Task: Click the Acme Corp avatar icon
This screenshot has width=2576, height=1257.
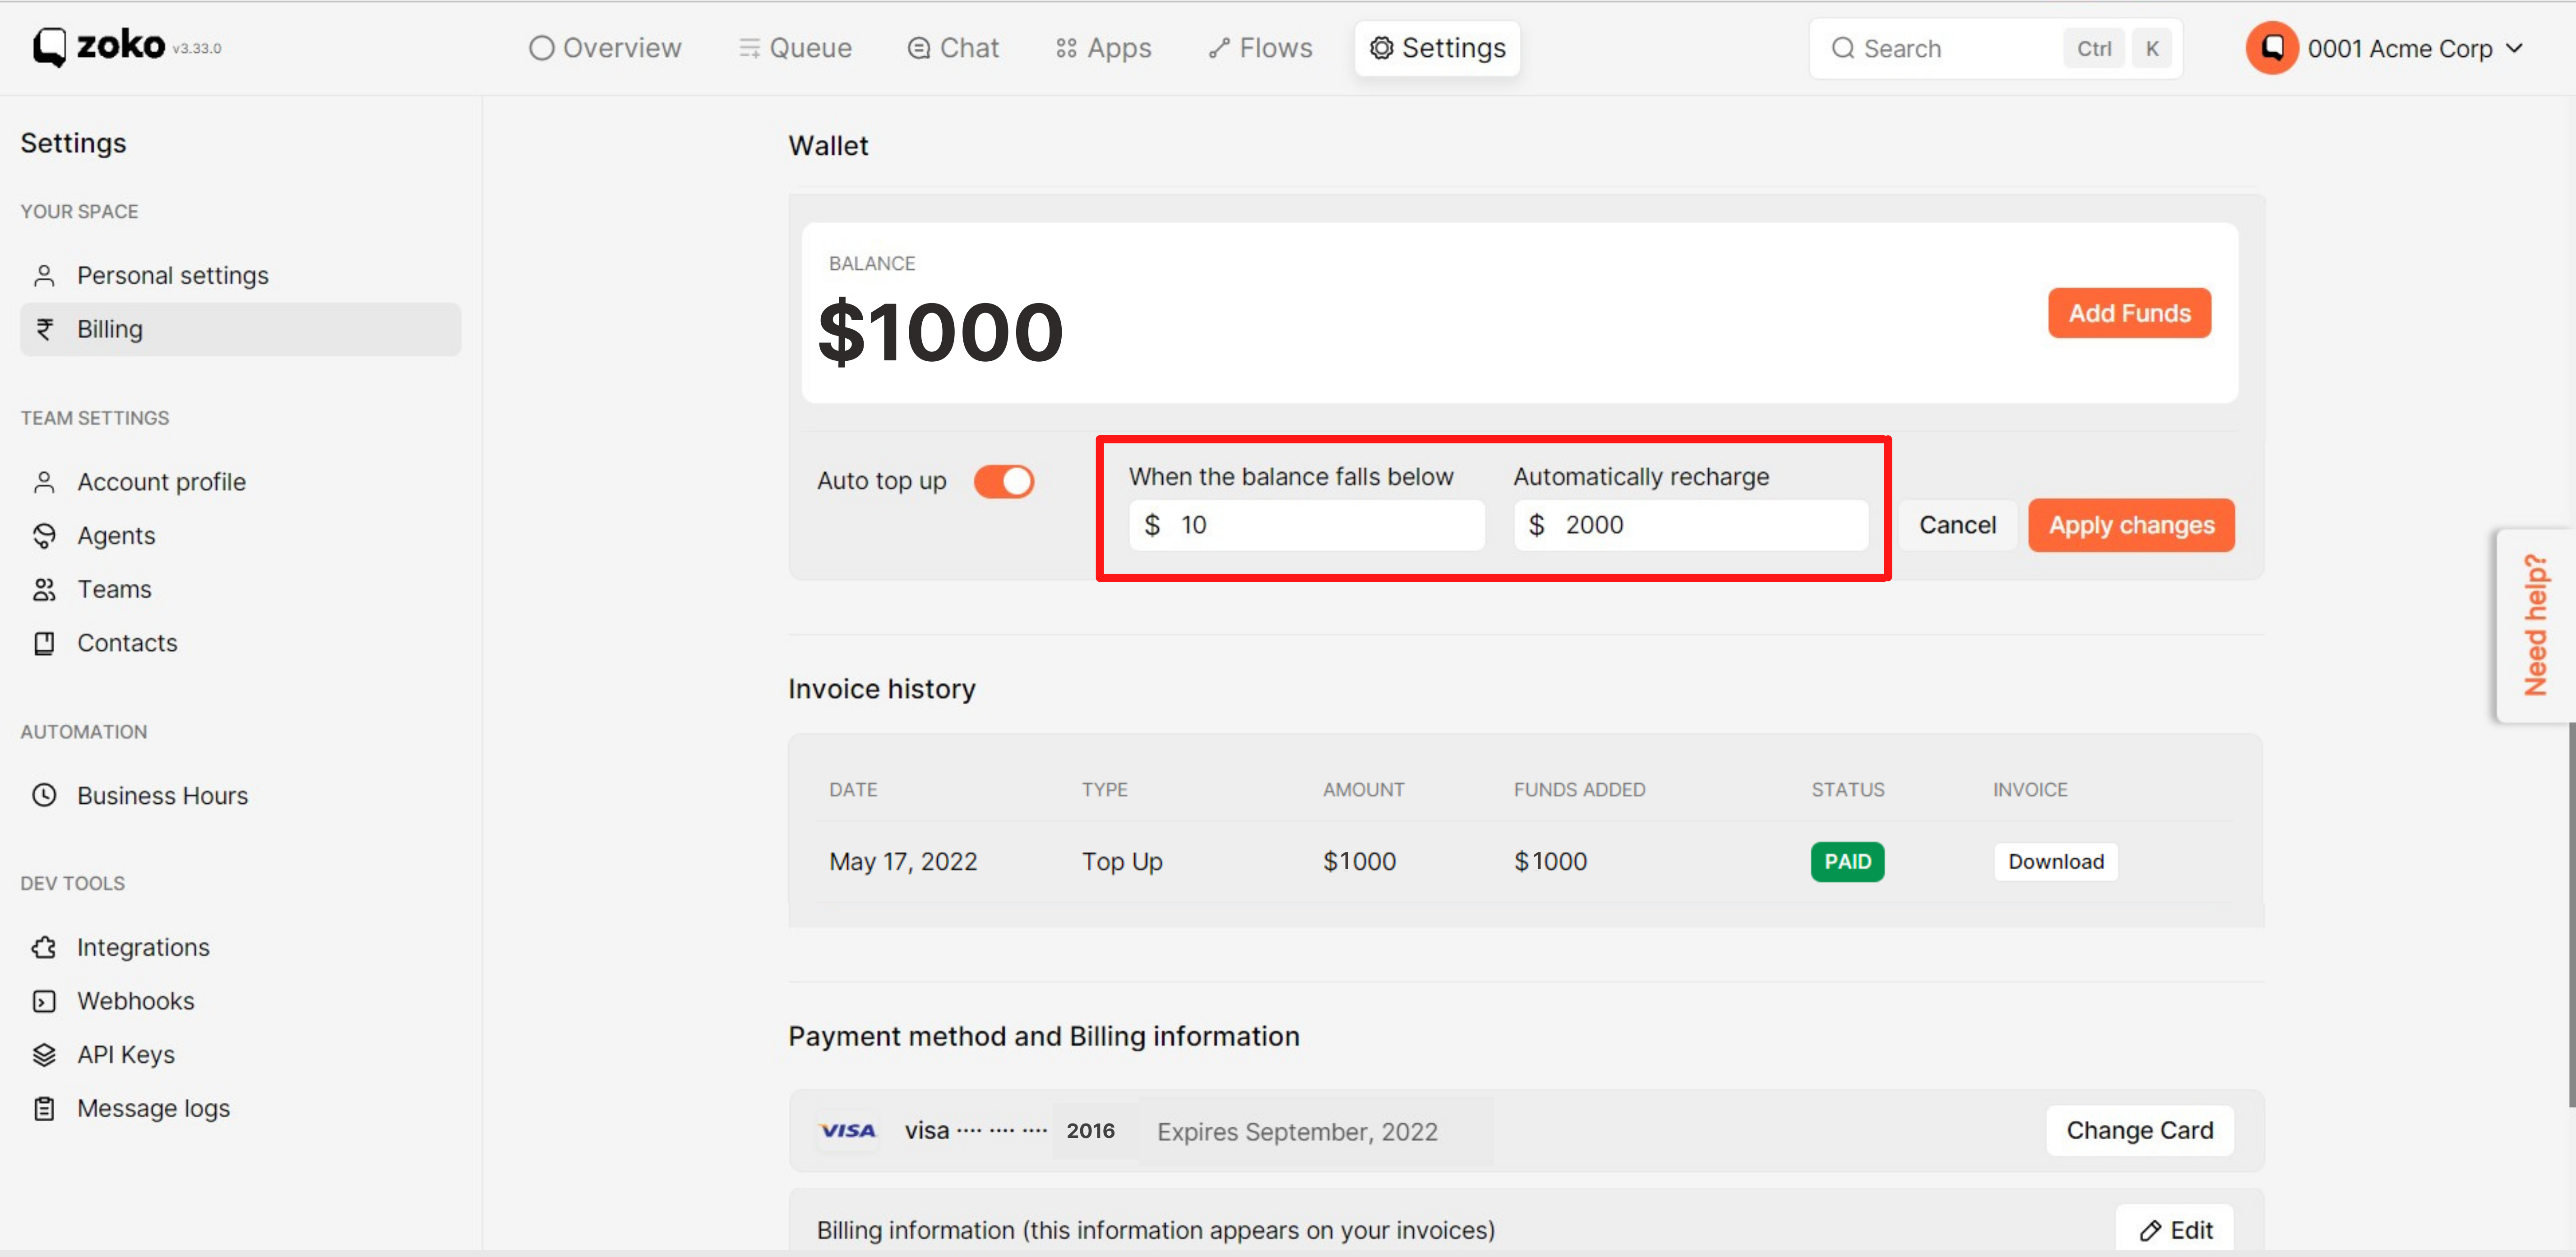Action: [x=2271, y=48]
